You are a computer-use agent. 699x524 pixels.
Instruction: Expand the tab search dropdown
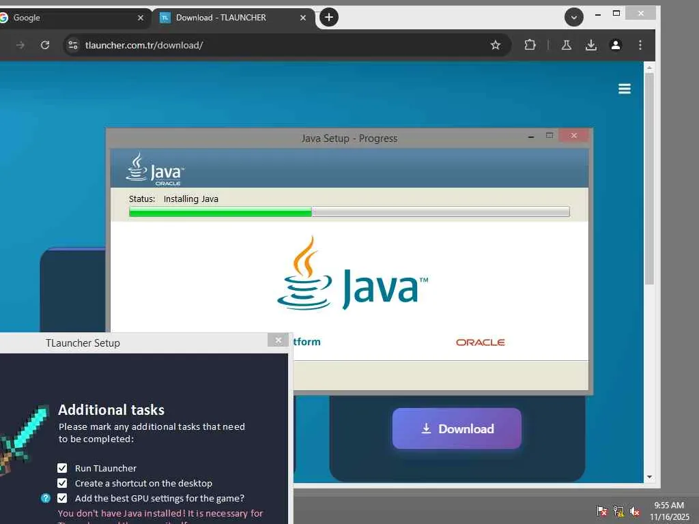(573, 17)
